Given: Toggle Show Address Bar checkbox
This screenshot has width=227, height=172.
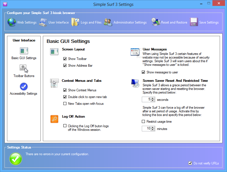Looking at the screenshot, I should [65, 66].
